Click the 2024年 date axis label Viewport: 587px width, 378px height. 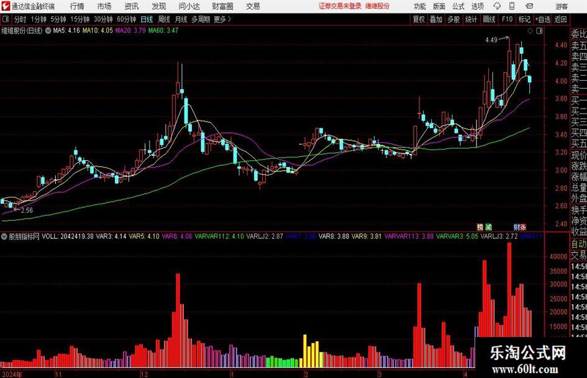12,374
